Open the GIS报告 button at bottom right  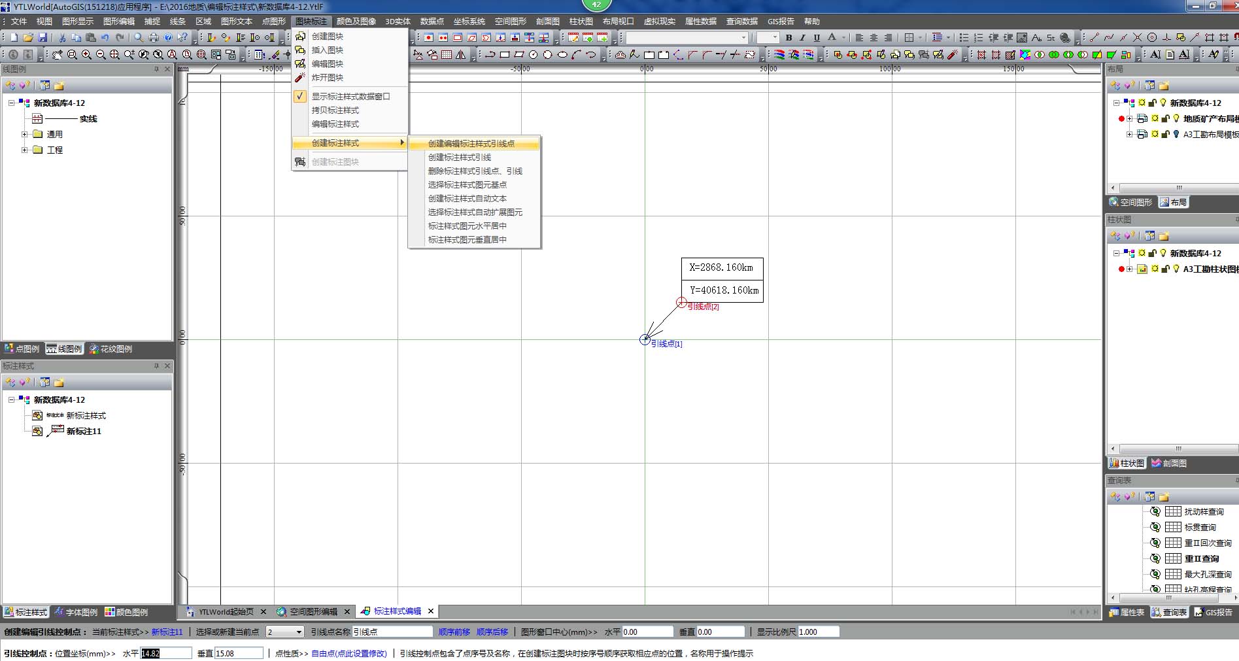pos(1214,613)
